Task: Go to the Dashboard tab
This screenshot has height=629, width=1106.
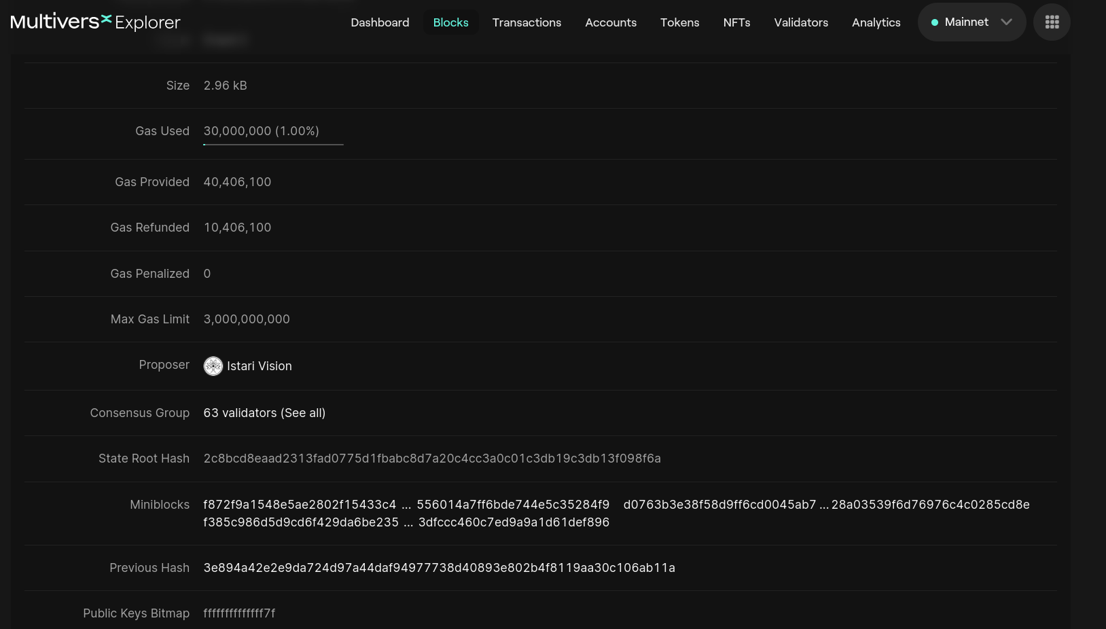Action: tap(380, 22)
